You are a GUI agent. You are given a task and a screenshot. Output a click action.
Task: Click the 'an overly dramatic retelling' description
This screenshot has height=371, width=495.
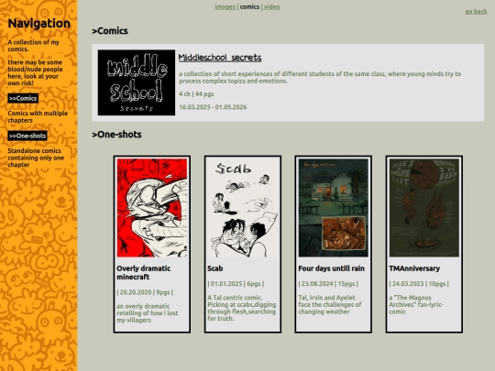tap(147, 313)
